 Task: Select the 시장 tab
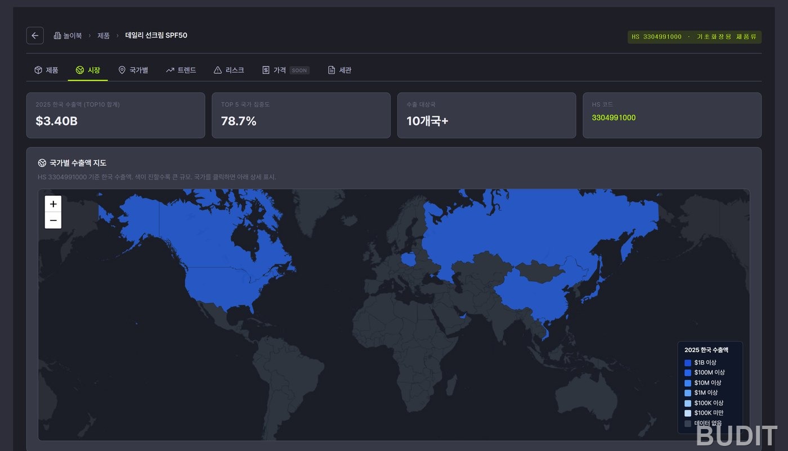pyautogui.click(x=88, y=70)
